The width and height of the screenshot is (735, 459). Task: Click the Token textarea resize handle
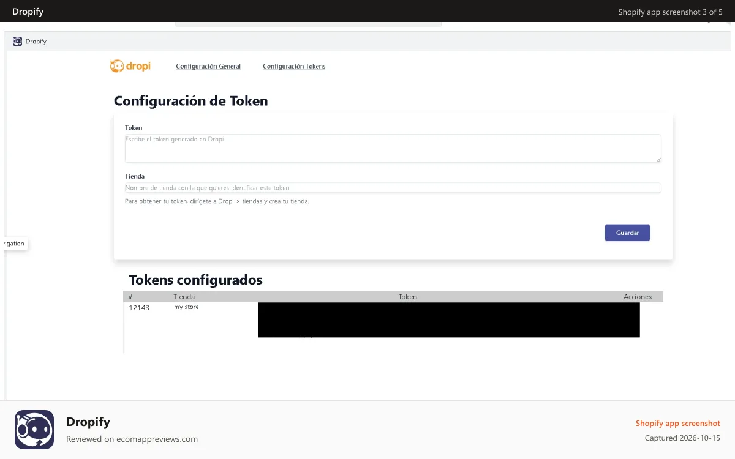[658, 159]
